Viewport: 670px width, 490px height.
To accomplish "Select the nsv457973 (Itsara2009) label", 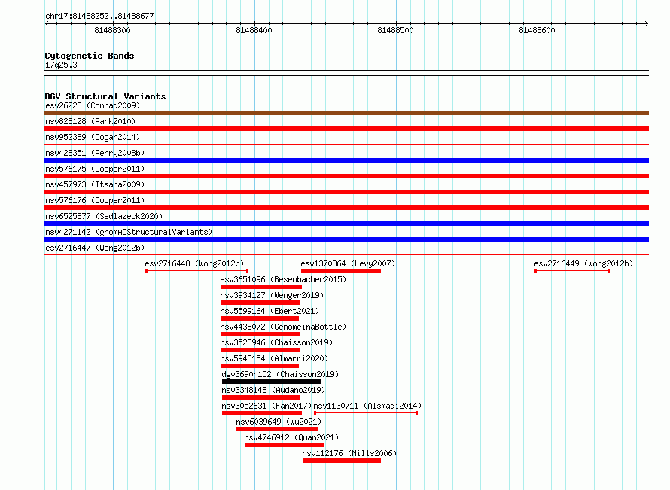I will pos(95,184).
